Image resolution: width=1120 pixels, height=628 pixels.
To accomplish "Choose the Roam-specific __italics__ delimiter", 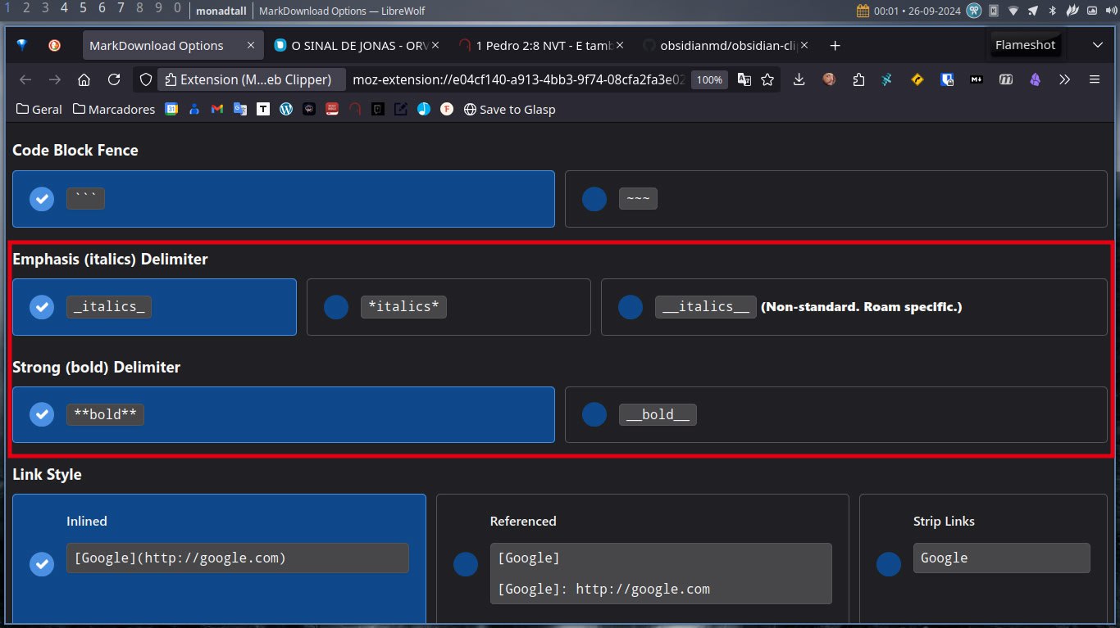I will click(854, 307).
